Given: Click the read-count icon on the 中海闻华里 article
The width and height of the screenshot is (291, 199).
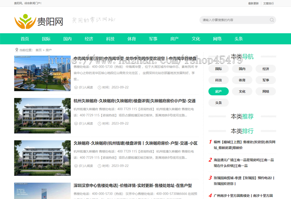Looking at the screenshot, I should [76, 87].
